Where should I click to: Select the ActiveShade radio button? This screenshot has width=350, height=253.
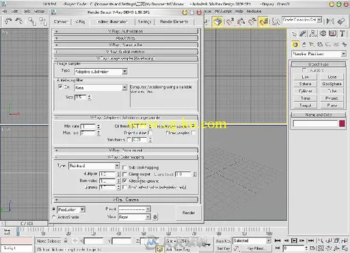54,217
